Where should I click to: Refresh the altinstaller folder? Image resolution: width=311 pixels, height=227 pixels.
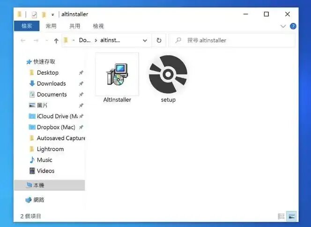point(159,40)
